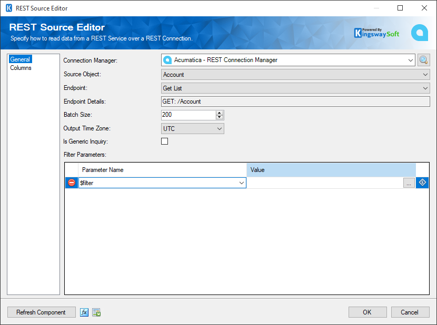Open the Source Object dropdown
Viewport: 437px width, 325px height.
(426, 74)
